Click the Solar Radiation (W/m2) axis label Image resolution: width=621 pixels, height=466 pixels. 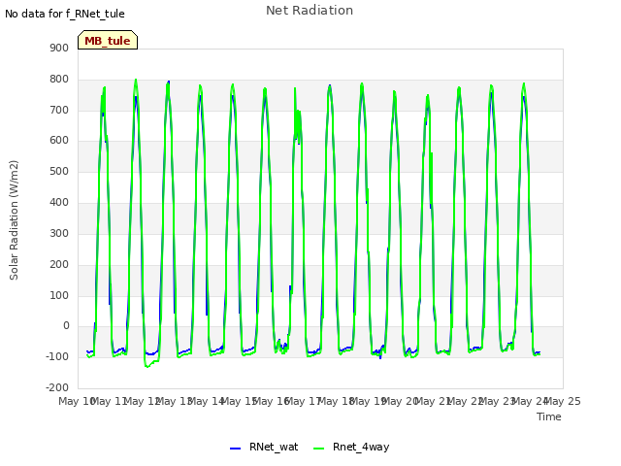tap(14, 220)
